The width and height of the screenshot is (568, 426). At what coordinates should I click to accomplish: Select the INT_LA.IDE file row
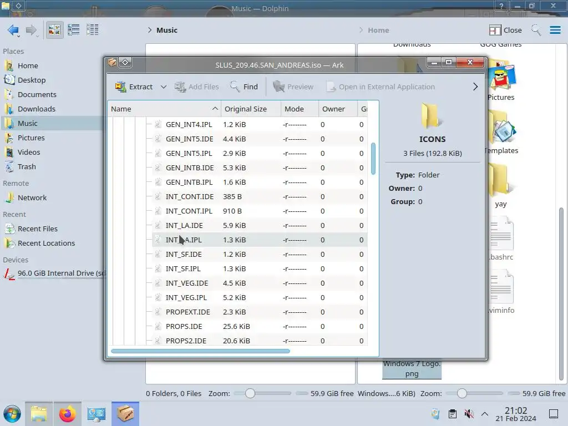(x=260, y=226)
